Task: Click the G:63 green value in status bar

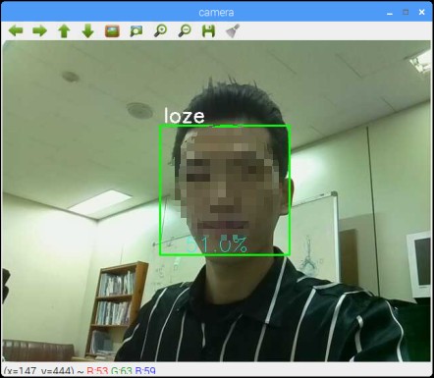Action: [x=122, y=371]
